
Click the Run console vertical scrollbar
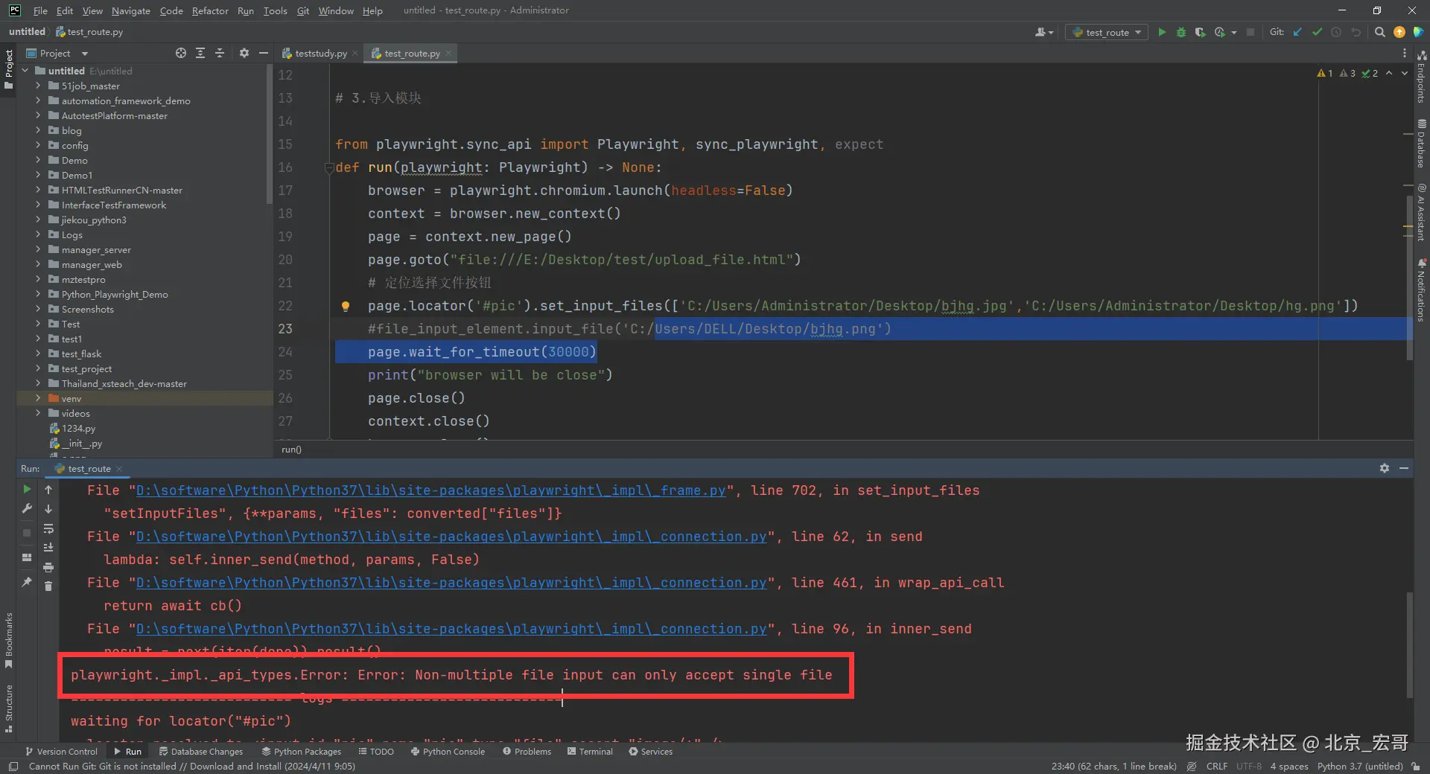click(1409, 645)
